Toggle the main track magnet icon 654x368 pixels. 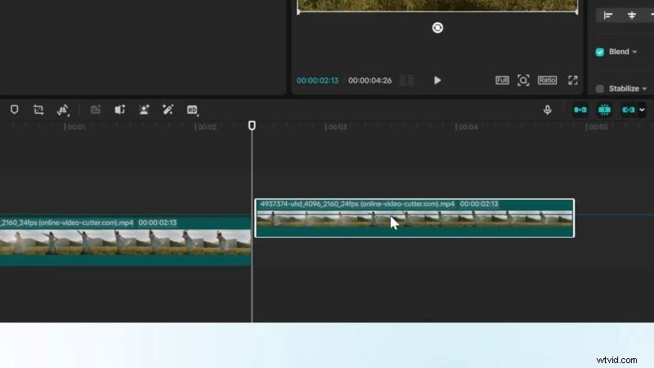[580, 110]
